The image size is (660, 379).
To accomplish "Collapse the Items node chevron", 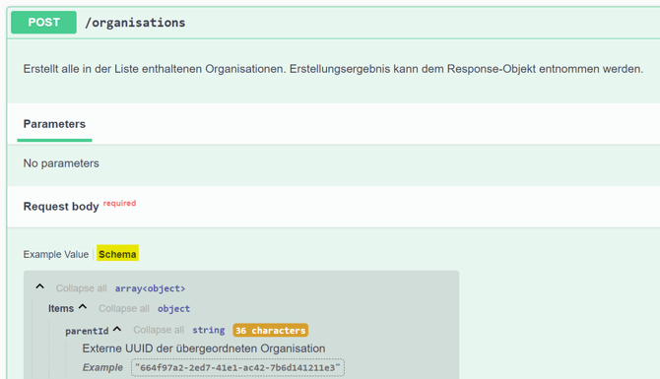I will 83,307.
